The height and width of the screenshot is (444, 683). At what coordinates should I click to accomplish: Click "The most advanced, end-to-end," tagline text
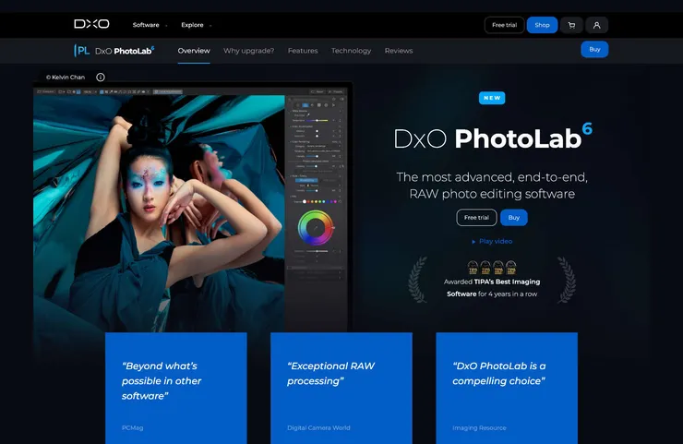click(492, 177)
